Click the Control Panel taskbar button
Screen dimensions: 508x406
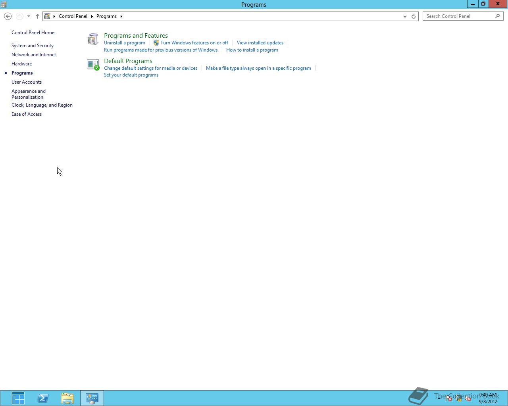coord(92,398)
